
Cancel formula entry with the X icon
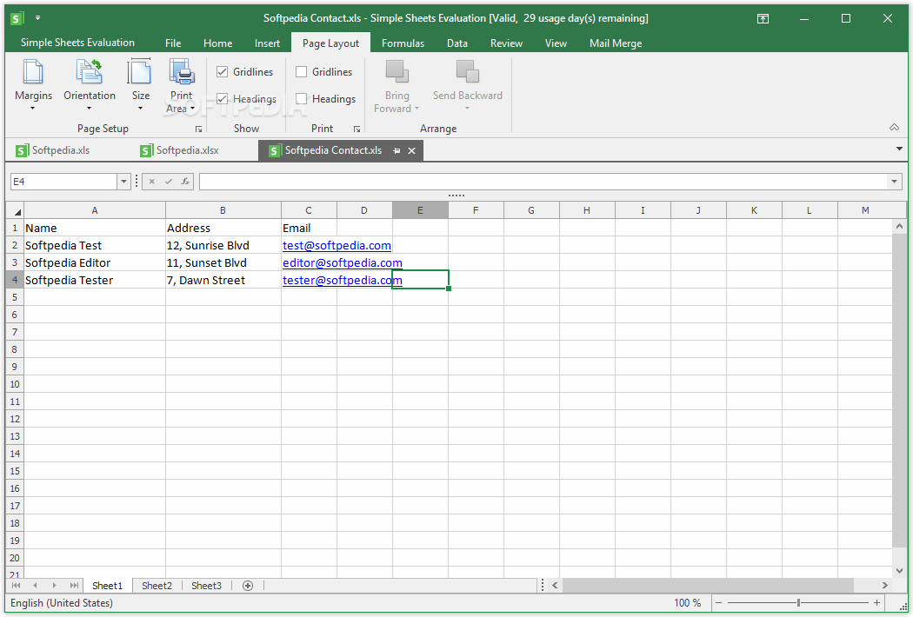click(x=151, y=182)
